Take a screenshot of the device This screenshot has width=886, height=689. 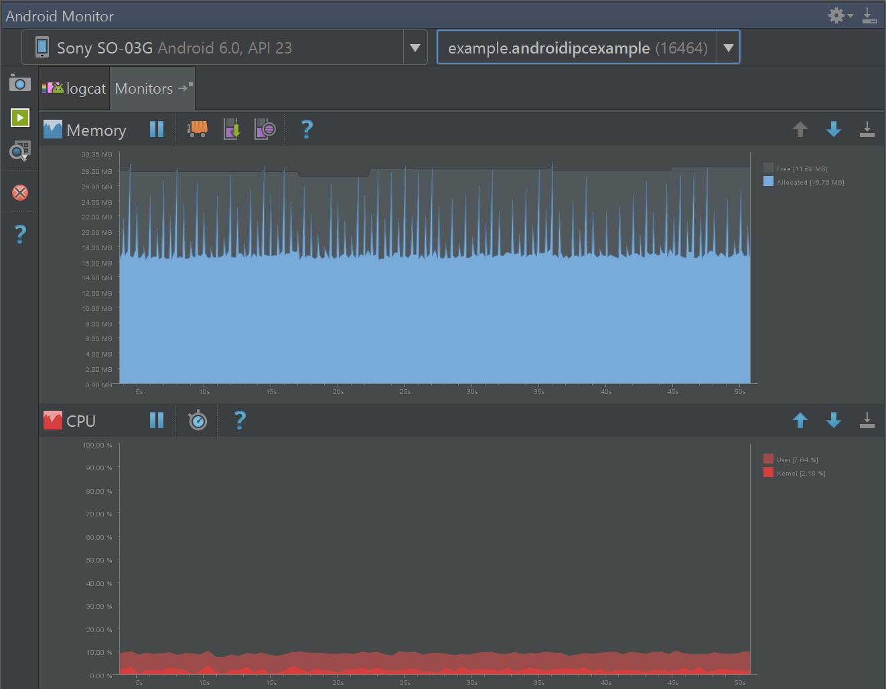click(19, 83)
